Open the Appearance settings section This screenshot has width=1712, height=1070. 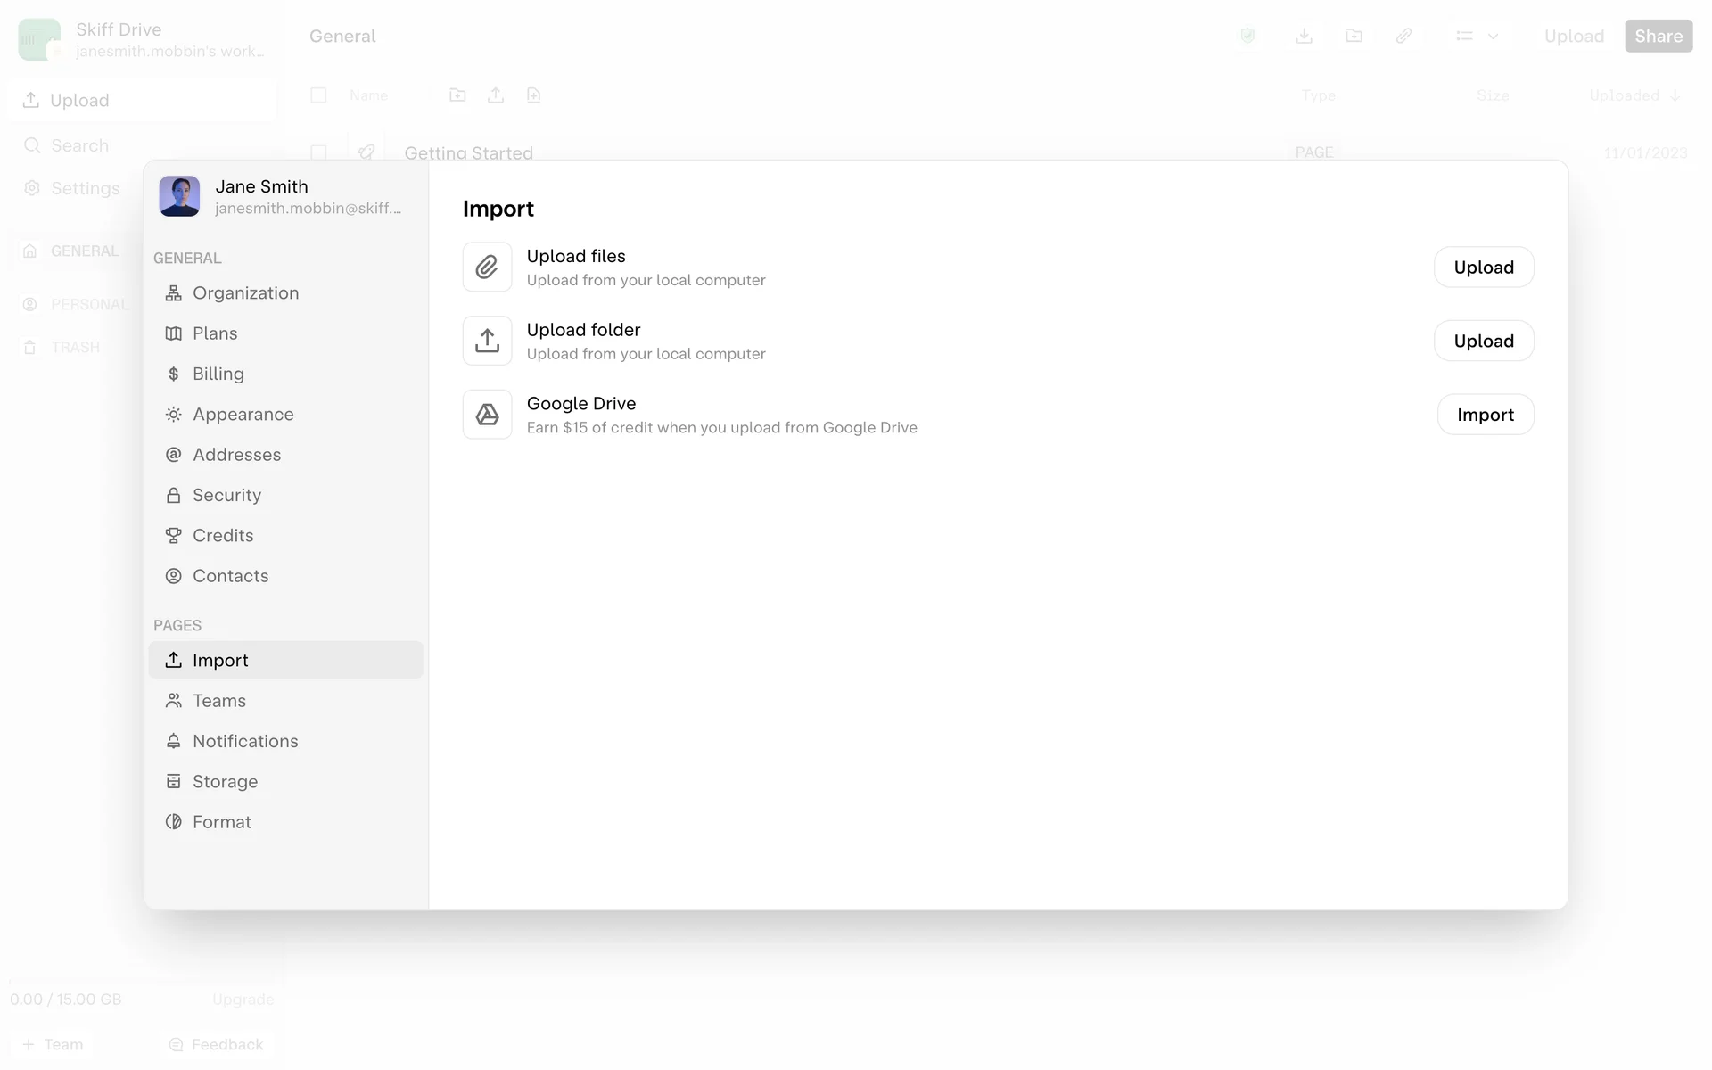click(x=243, y=415)
